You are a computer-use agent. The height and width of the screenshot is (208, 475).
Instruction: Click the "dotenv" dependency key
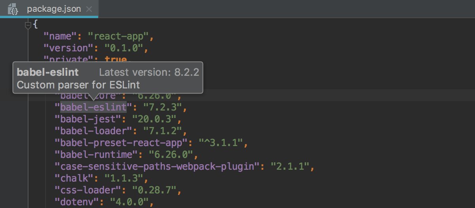77,202
